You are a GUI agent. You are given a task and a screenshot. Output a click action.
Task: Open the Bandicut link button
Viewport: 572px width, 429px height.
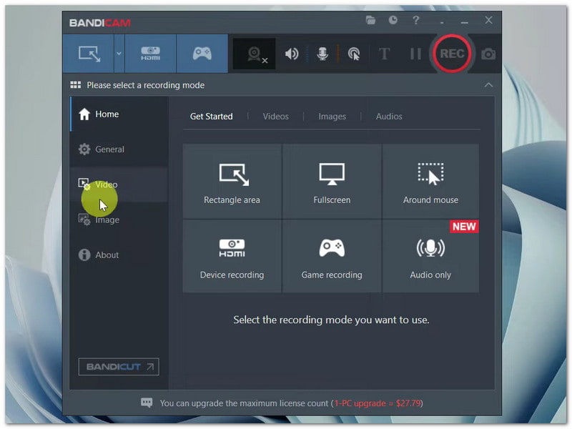pyautogui.click(x=119, y=367)
